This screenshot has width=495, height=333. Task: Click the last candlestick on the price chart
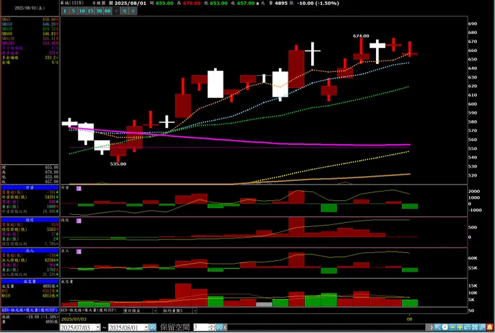[x=410, y=49]
